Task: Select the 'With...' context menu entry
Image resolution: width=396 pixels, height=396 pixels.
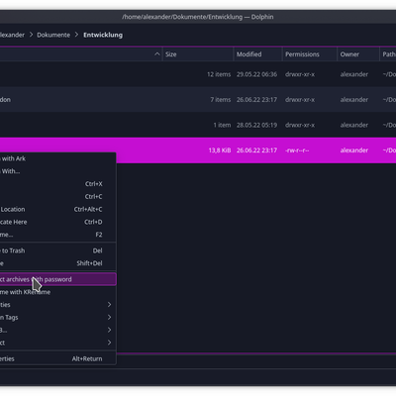Action: tap(57, 171)
